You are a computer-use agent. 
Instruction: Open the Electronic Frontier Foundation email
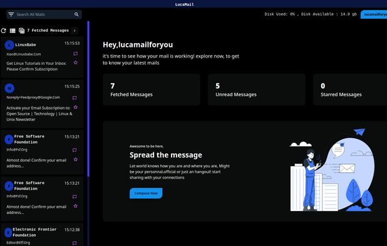pos(42,235)
